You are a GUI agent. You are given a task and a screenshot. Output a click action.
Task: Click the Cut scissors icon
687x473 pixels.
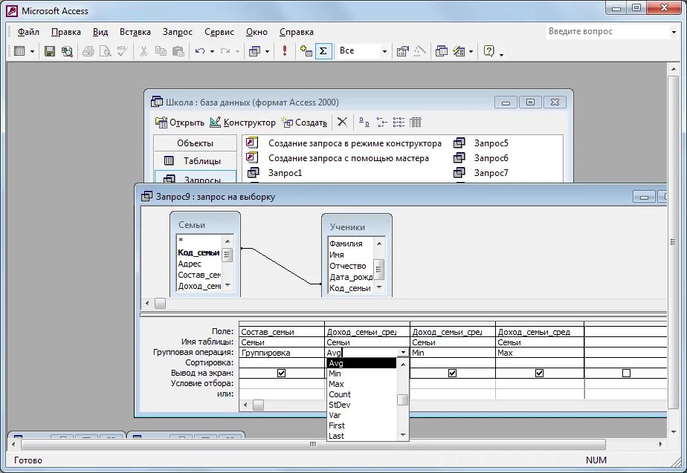(143, 51)
